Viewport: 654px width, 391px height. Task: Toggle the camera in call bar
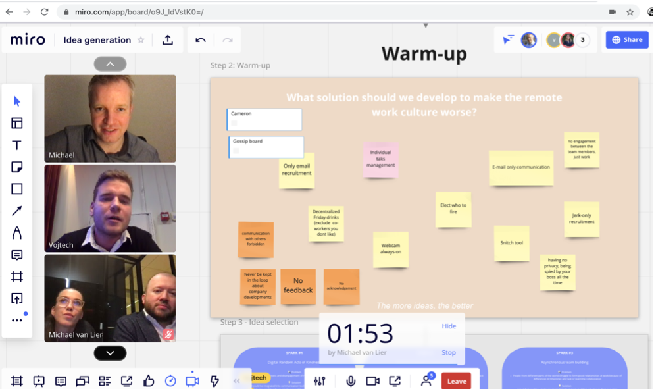[x=372, y=381]
